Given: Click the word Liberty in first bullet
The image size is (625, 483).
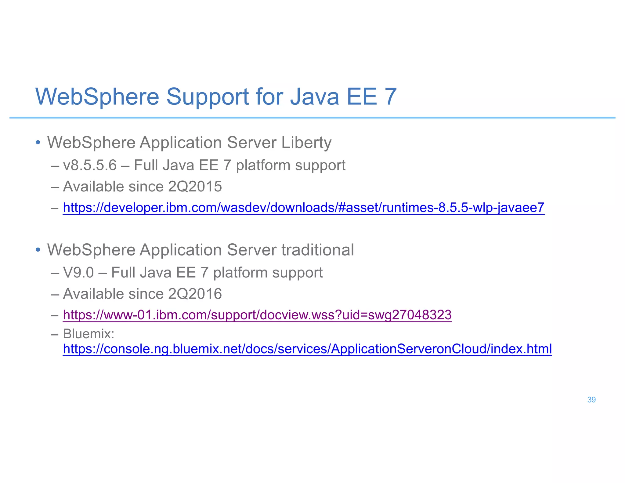Looking at the screenshot, I should click(306, 143).
